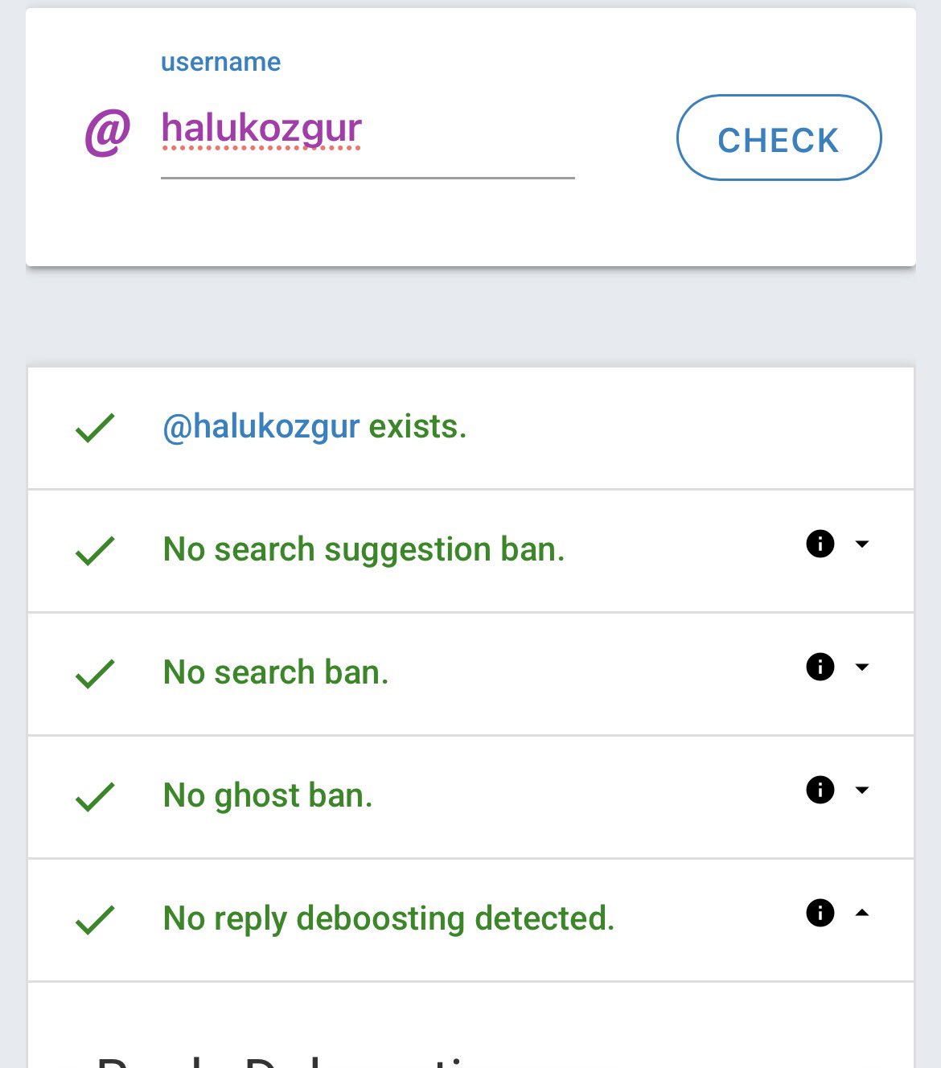Image resolution: width=941 pixels, height=1068 pixels.
Task: Focus the username input containing halukozgur
Action: coord(367,130)
